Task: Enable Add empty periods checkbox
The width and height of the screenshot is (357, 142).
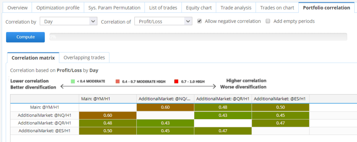Action: pos(268,21)
